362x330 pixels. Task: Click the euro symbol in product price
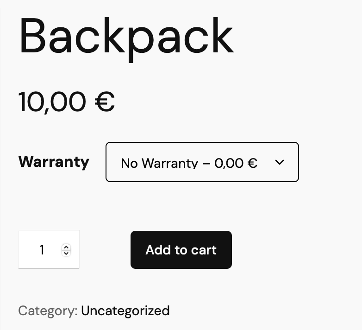tap(105, 102)
